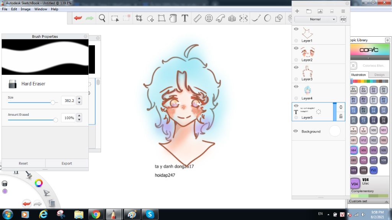Increase Amount Erased with up arrow
This screenshot has width=392, height=220.
click(x=79, y=115)
